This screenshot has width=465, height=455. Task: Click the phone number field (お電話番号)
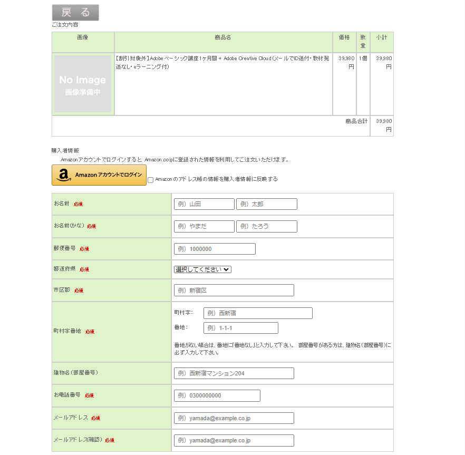(x=217, y=395)
